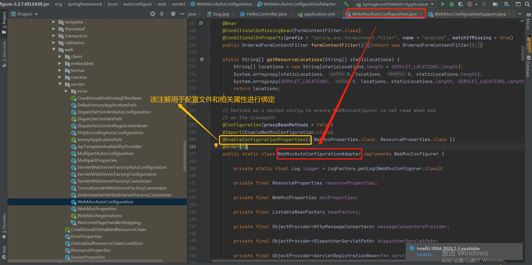Run with coverage shield icon

pos(460,4)
